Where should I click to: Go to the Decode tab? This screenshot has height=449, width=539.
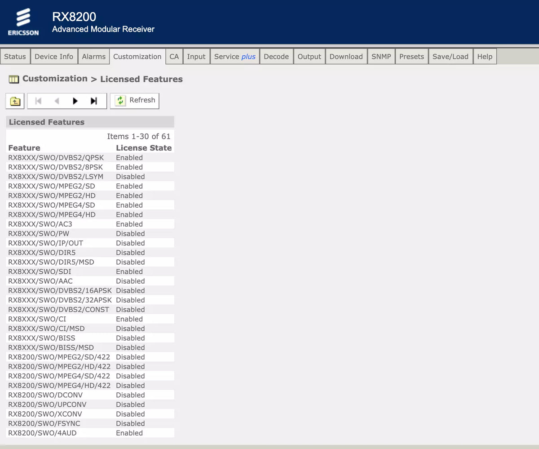(276, 57)
